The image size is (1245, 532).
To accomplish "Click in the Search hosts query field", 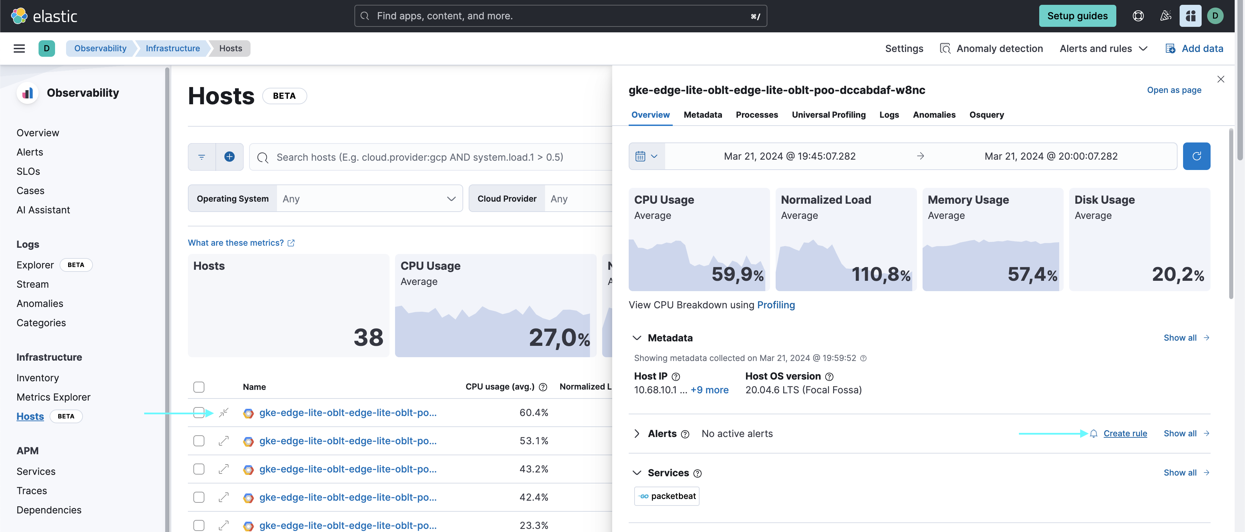I will 430,157.
